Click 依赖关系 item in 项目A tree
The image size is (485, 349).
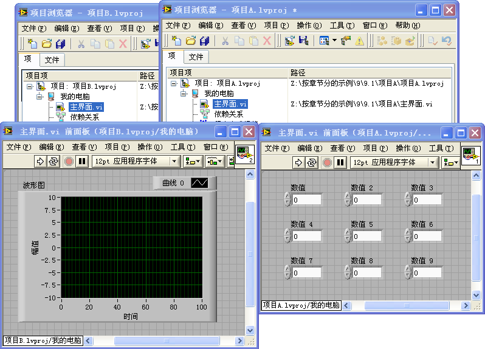(228, 114)
